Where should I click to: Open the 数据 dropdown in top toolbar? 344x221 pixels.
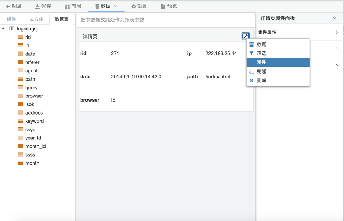pyautogui.click(x=106, y=6)
